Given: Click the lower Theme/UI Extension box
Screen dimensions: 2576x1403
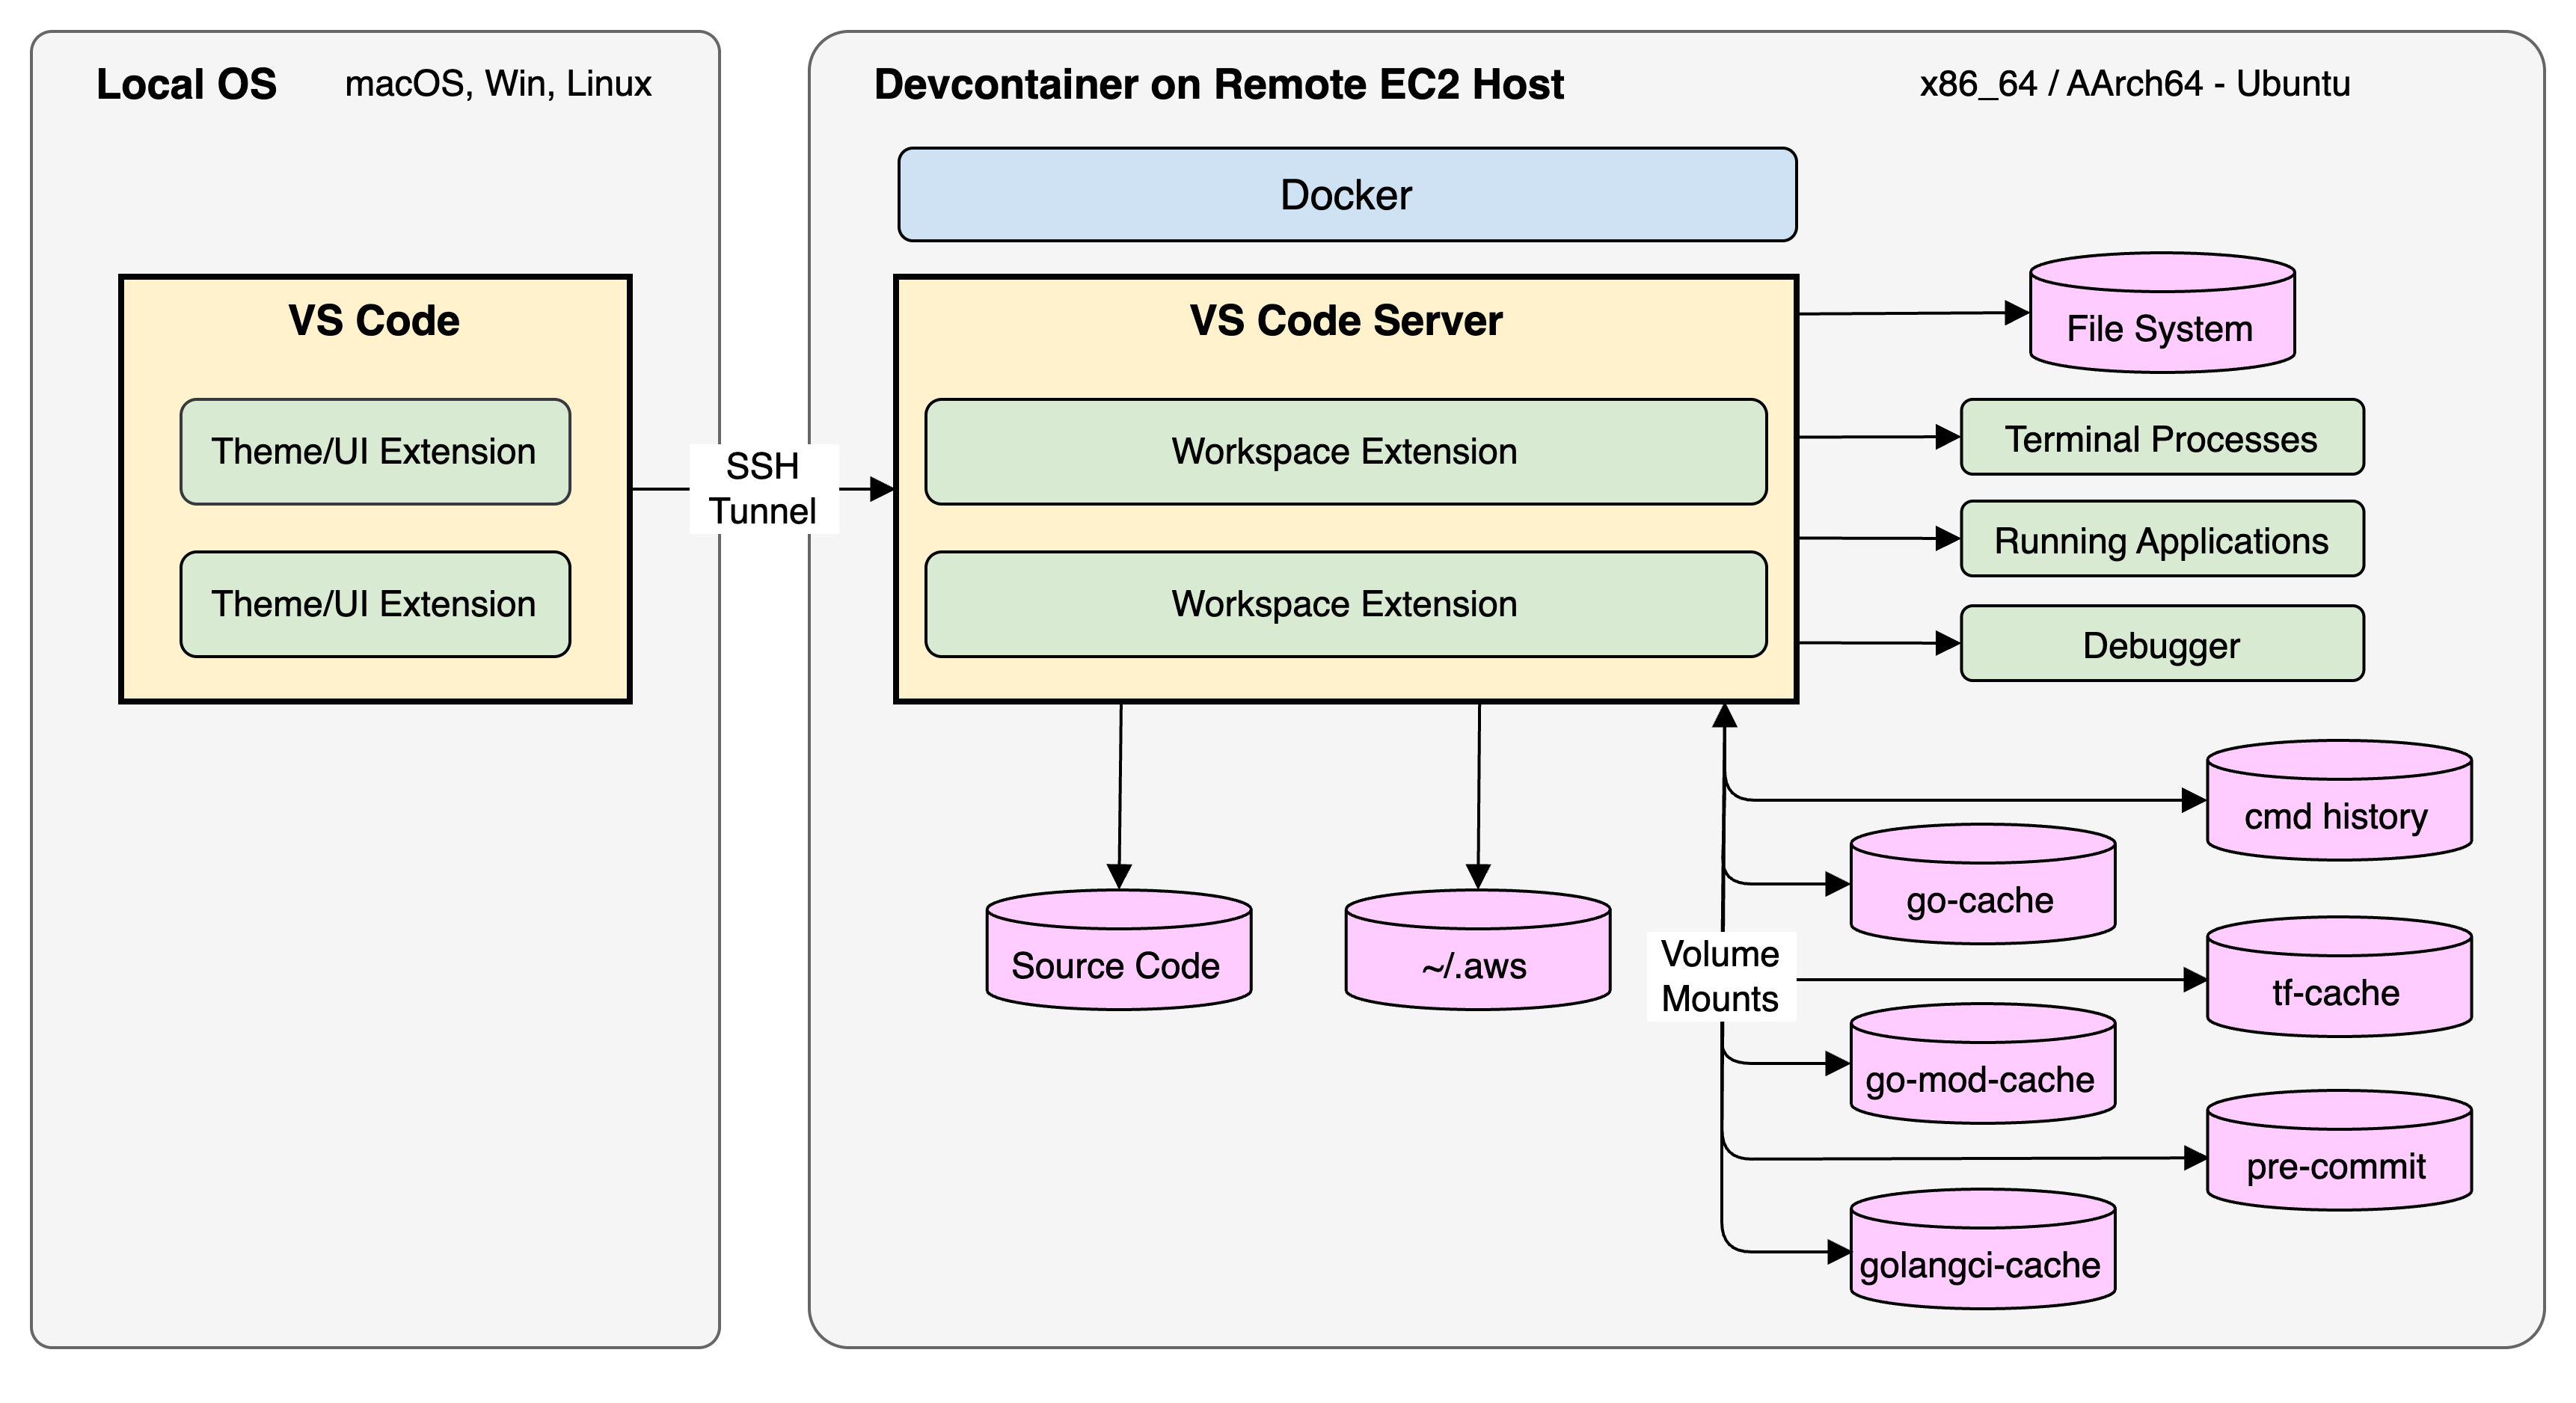Looking at the screenshot, I should pos(375,604).
